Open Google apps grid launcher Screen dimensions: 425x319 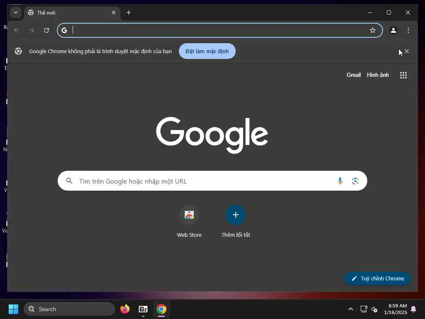(403, 75)
